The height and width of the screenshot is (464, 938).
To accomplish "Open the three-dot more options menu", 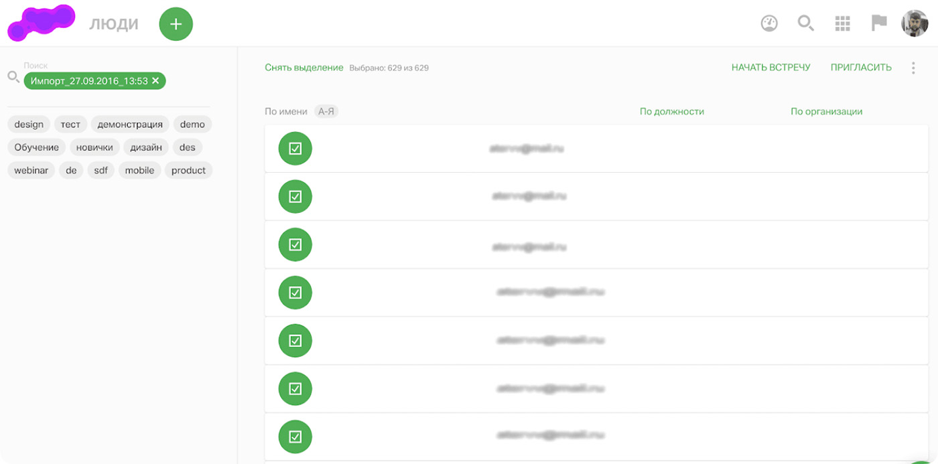I will [x=913, y=68].
